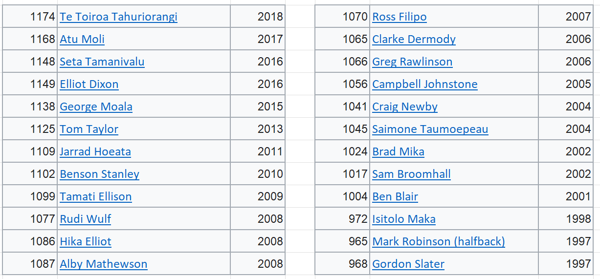Click the Tom Taylor link
Viewport: 600px width, 279px height.
click(x=89, y=129)
